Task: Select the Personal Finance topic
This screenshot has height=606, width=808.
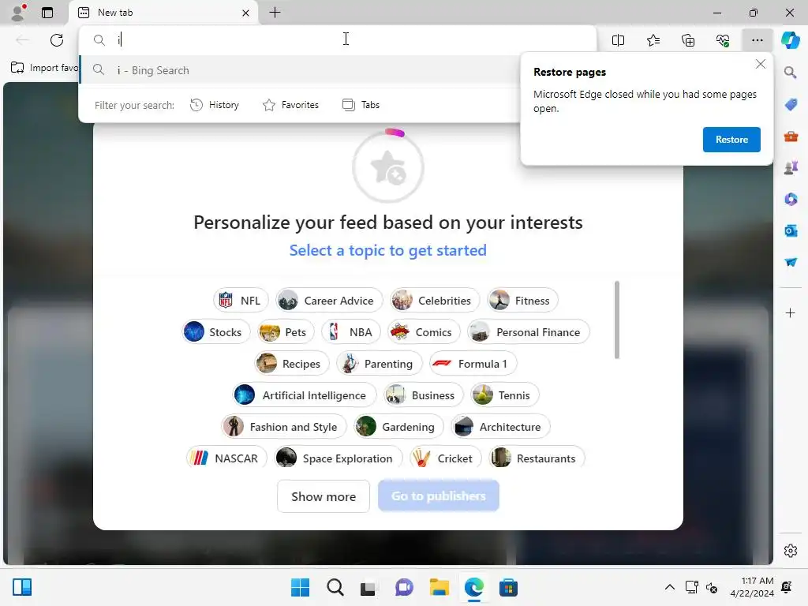Action: [x=528, y=332]
